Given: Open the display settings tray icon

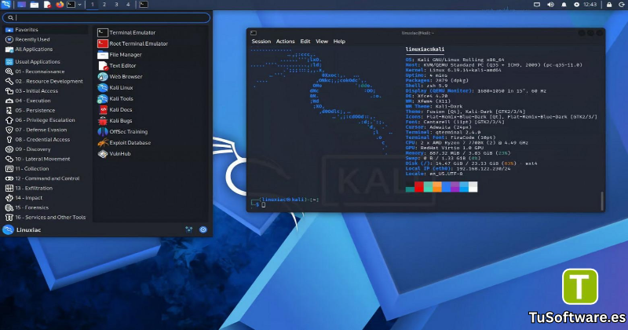Looking at the screenshot, I should [537, 5].
